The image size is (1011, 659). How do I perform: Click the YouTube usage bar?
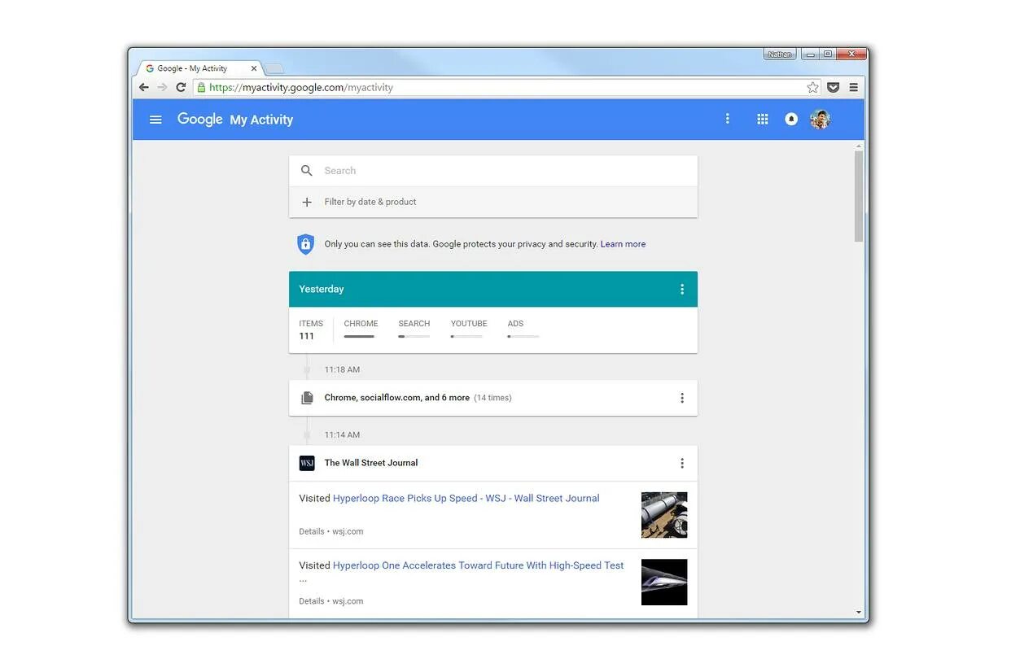(x=466, y=336)
